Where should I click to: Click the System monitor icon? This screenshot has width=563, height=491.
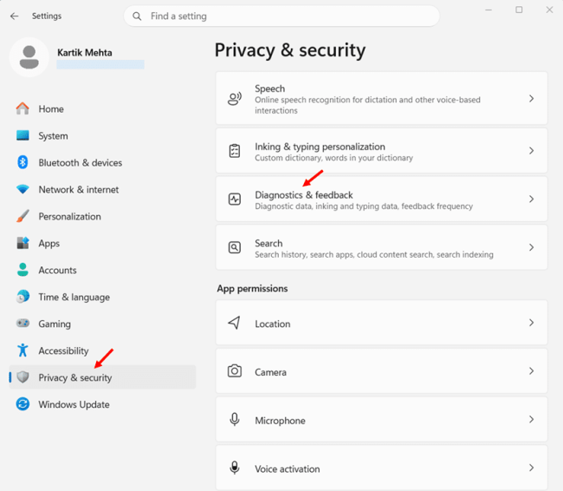[x=23, y=135]
